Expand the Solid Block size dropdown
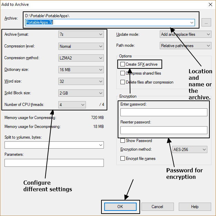 [x=81, y=93]
